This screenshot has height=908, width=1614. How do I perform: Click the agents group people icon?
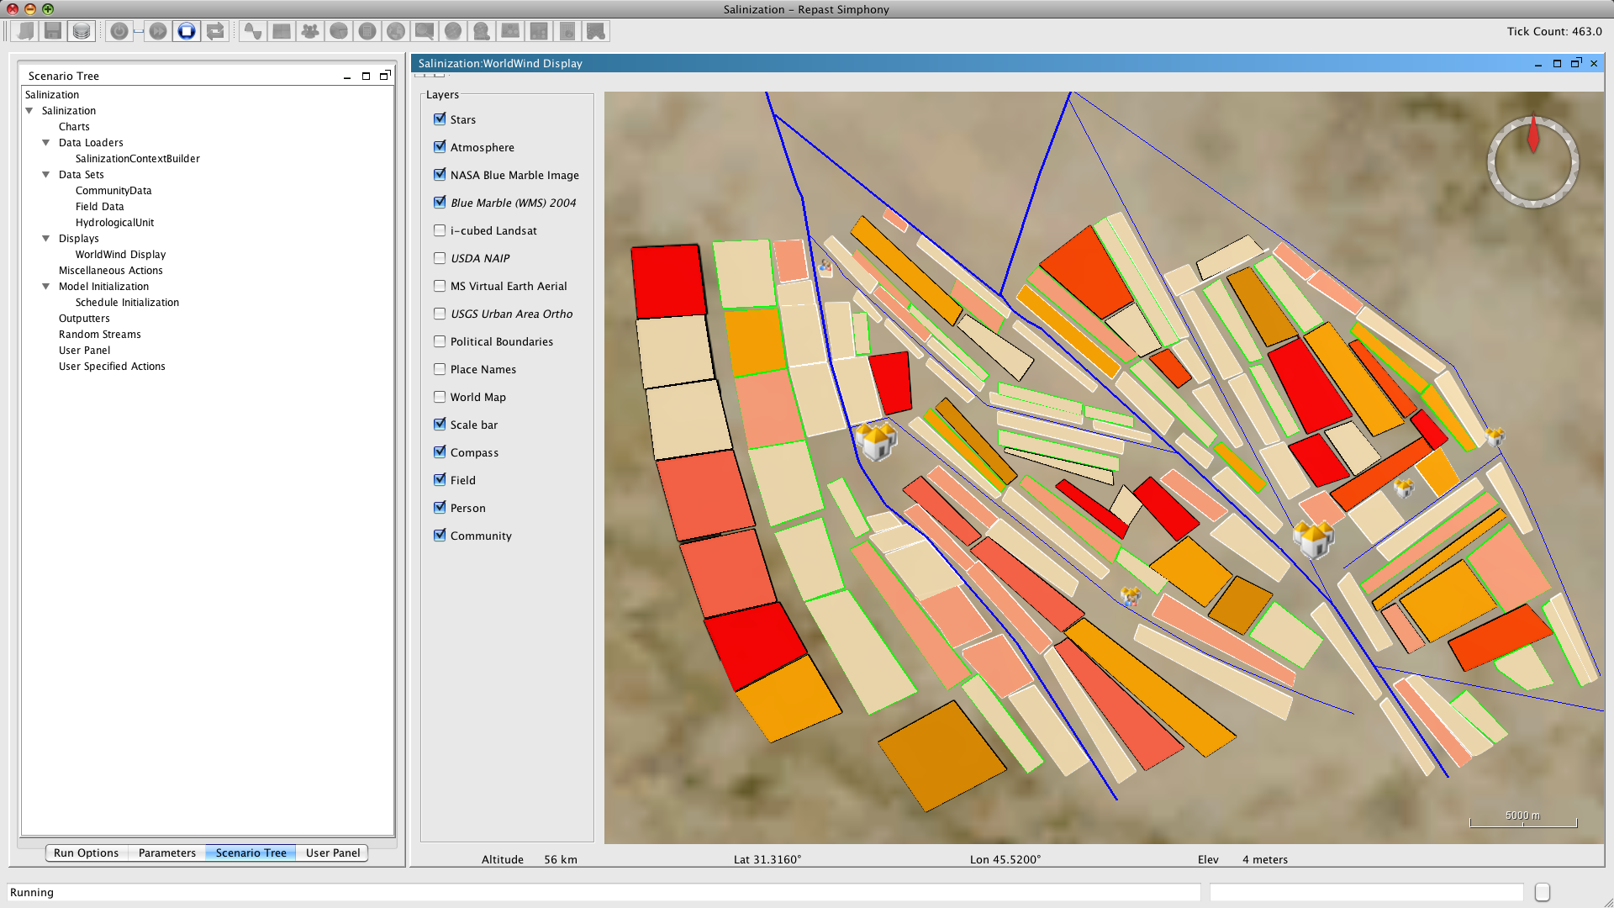pos(310,31)
